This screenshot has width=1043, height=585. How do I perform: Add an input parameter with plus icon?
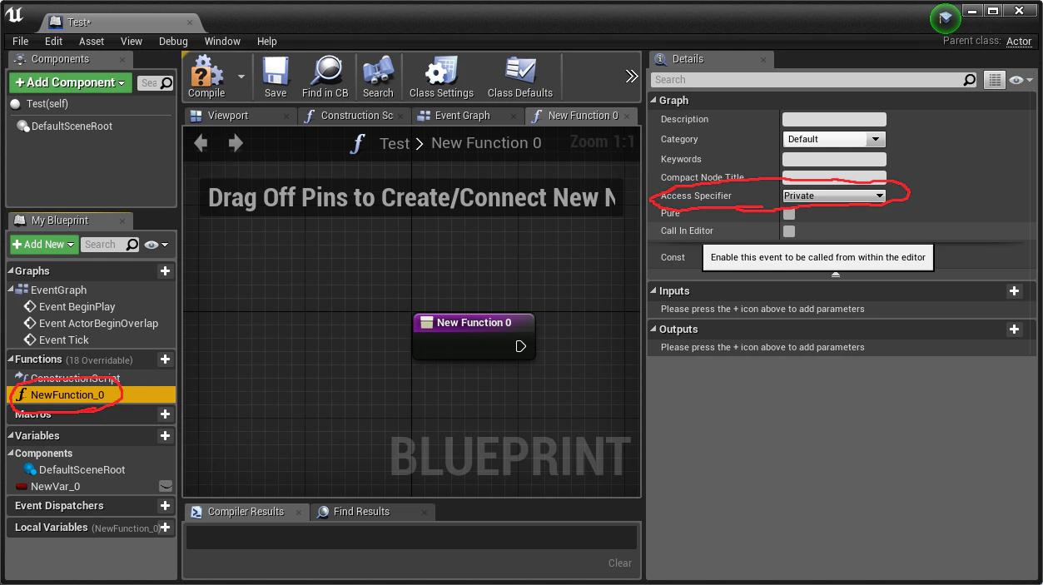click(1014, 291)
